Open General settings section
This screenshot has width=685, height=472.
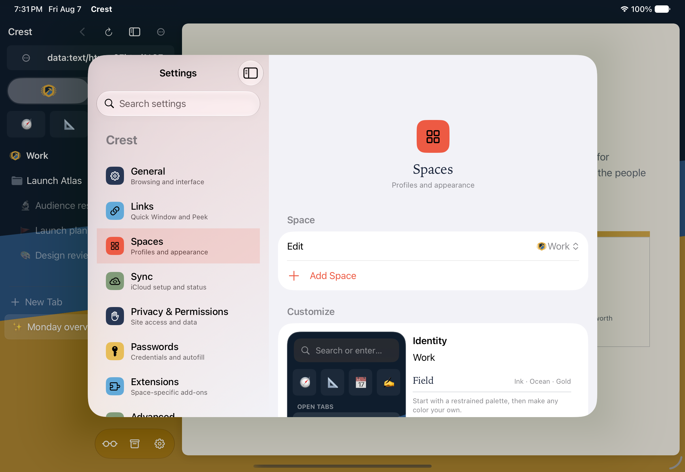tap(178, 176)
